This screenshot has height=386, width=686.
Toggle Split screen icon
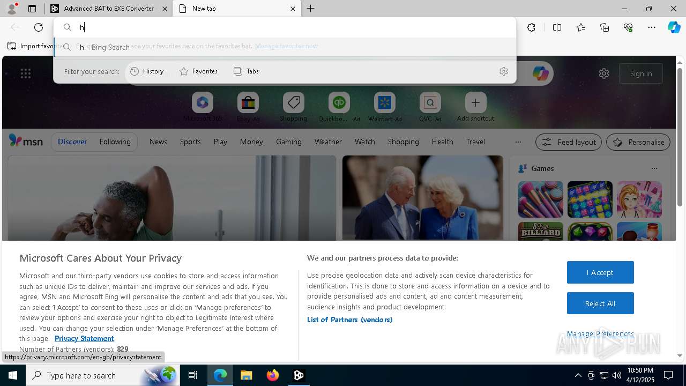pos(557,27)
